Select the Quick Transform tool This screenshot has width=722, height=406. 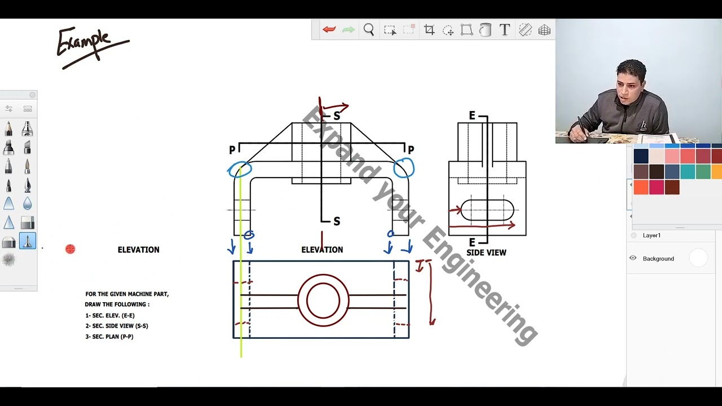tap(448, 30)
